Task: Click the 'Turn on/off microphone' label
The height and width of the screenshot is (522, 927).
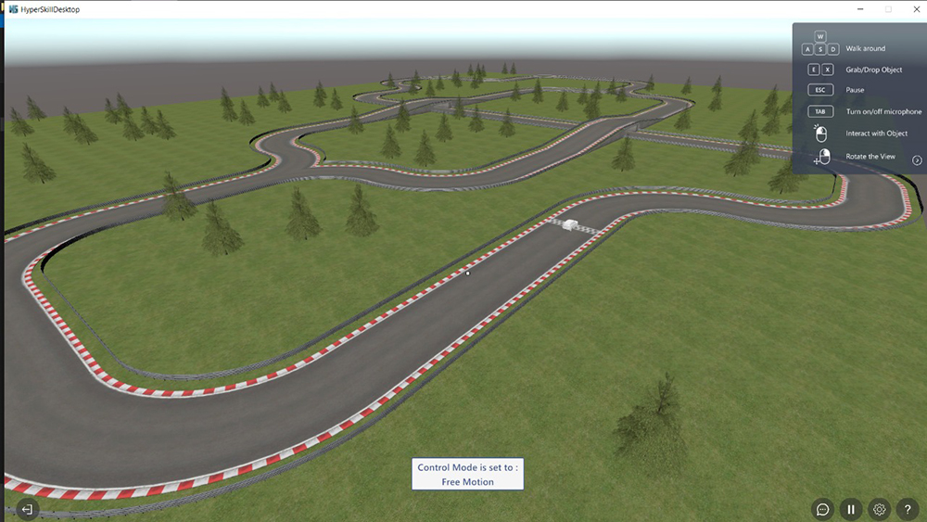Action: click(883, 112)
